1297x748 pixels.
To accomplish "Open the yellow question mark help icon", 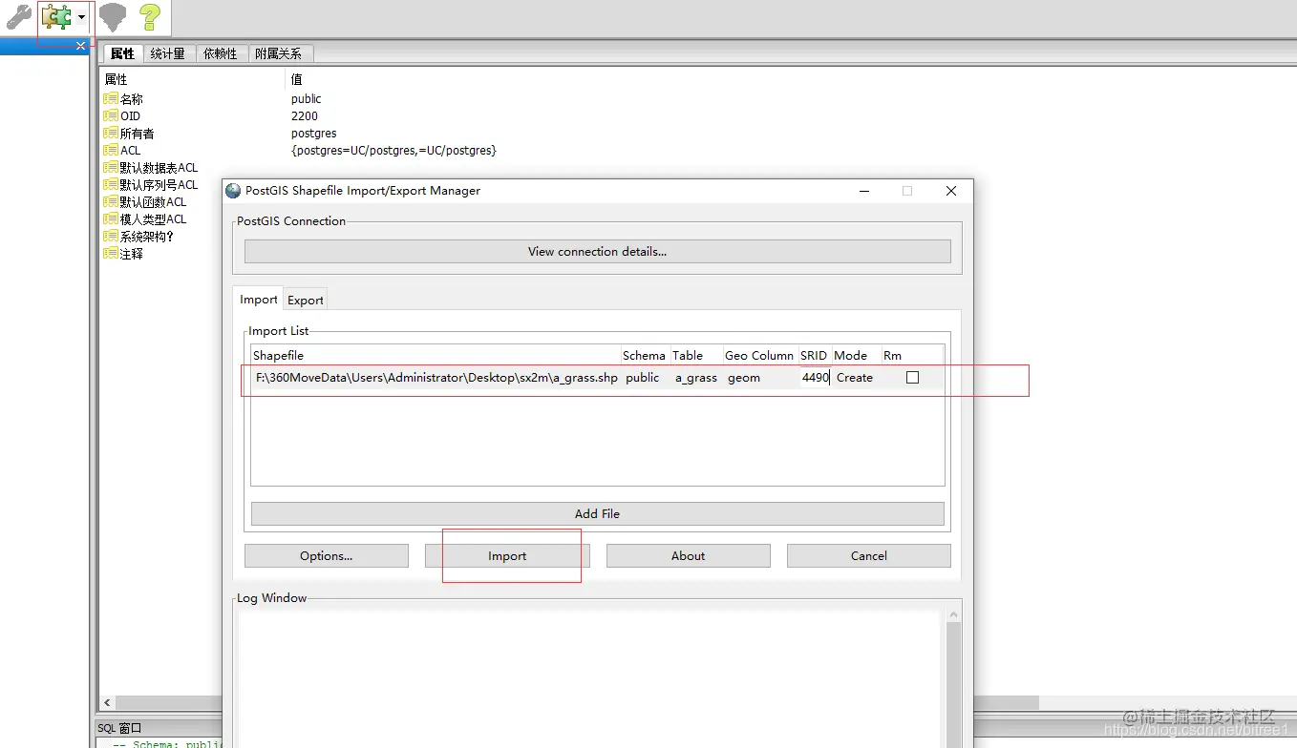I will 149,16.
